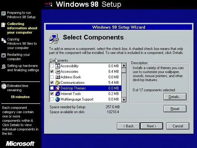Select the Communications row label

(x=73, y=83)
